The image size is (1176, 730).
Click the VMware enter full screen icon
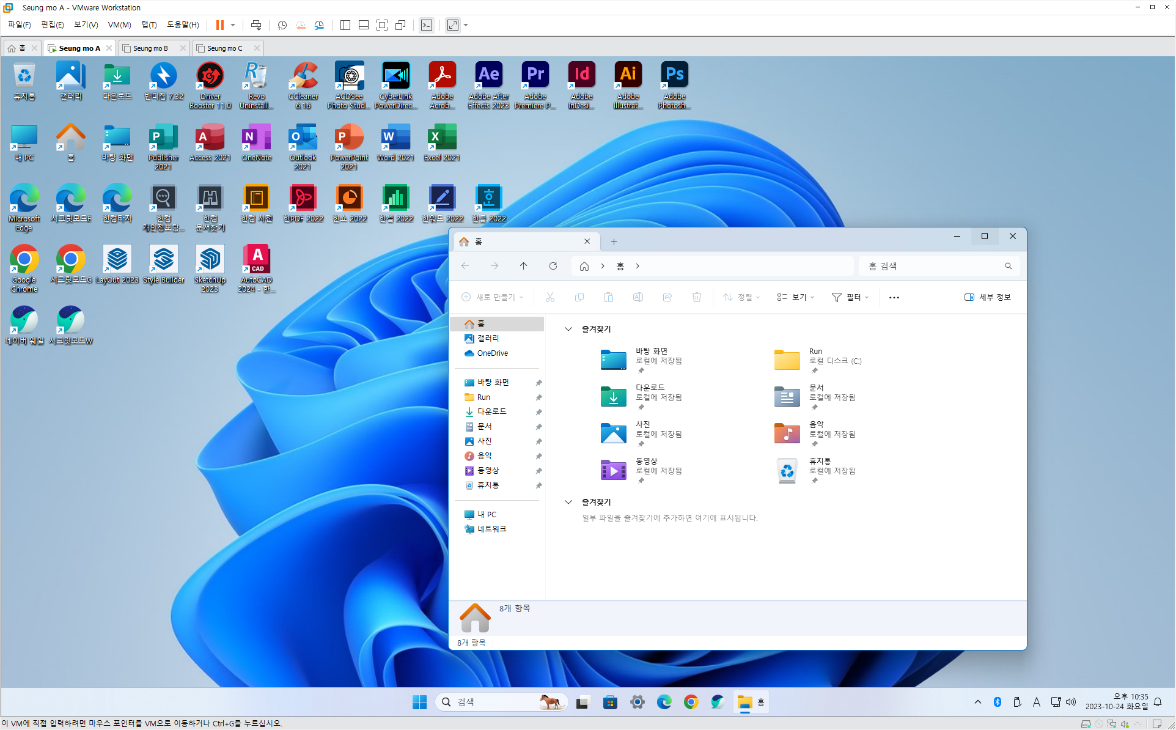382,25
